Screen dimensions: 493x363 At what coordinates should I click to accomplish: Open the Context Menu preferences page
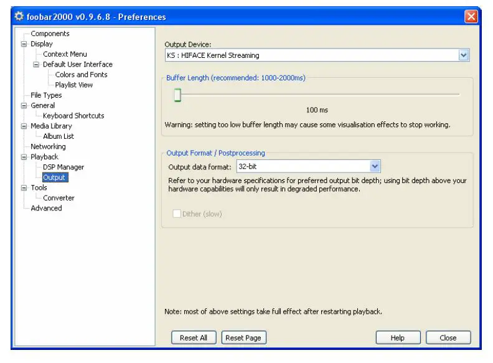coord(65,54)
